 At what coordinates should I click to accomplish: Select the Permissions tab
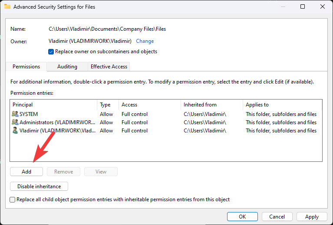pyautogui.click(x=26, y=67)
